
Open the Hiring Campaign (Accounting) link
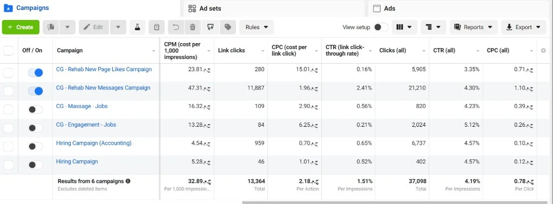point(94,143)
